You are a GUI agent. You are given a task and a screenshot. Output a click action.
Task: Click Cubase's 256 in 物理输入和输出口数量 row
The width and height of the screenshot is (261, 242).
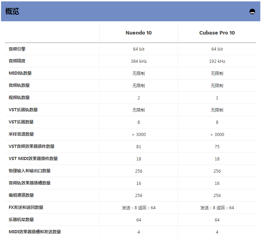tap(217, 171)
